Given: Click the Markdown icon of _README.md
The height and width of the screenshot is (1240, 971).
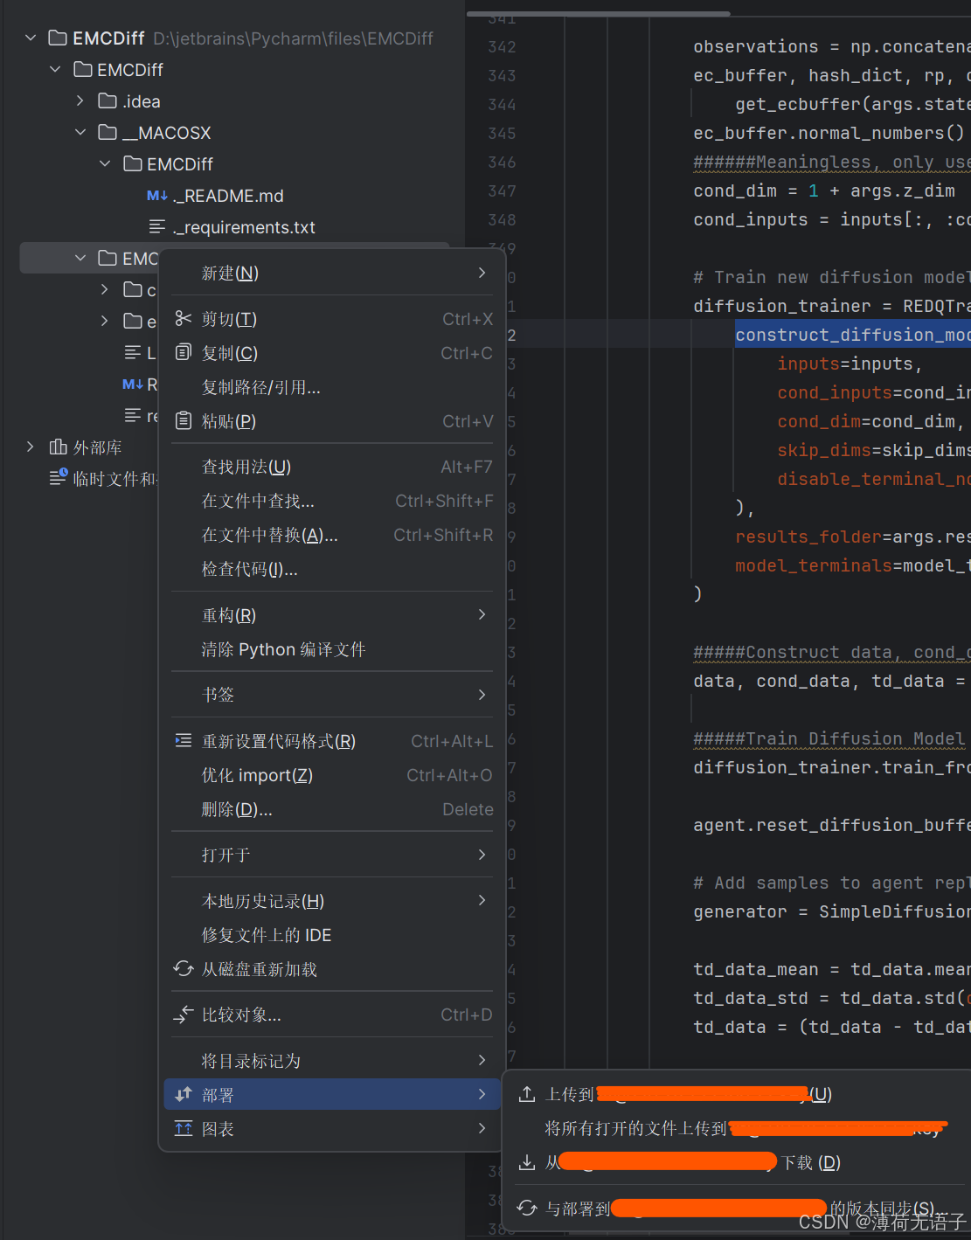Looking at the screenshot, I should [x=157, y=196].
